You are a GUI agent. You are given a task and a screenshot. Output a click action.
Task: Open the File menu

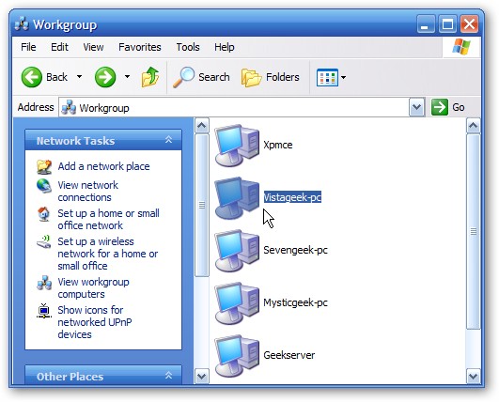tap(28, 47)
